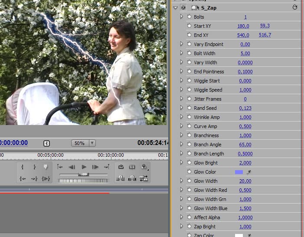
Task: Set an unnumbered marker in the monitor
Action: (x=46, y=167)
